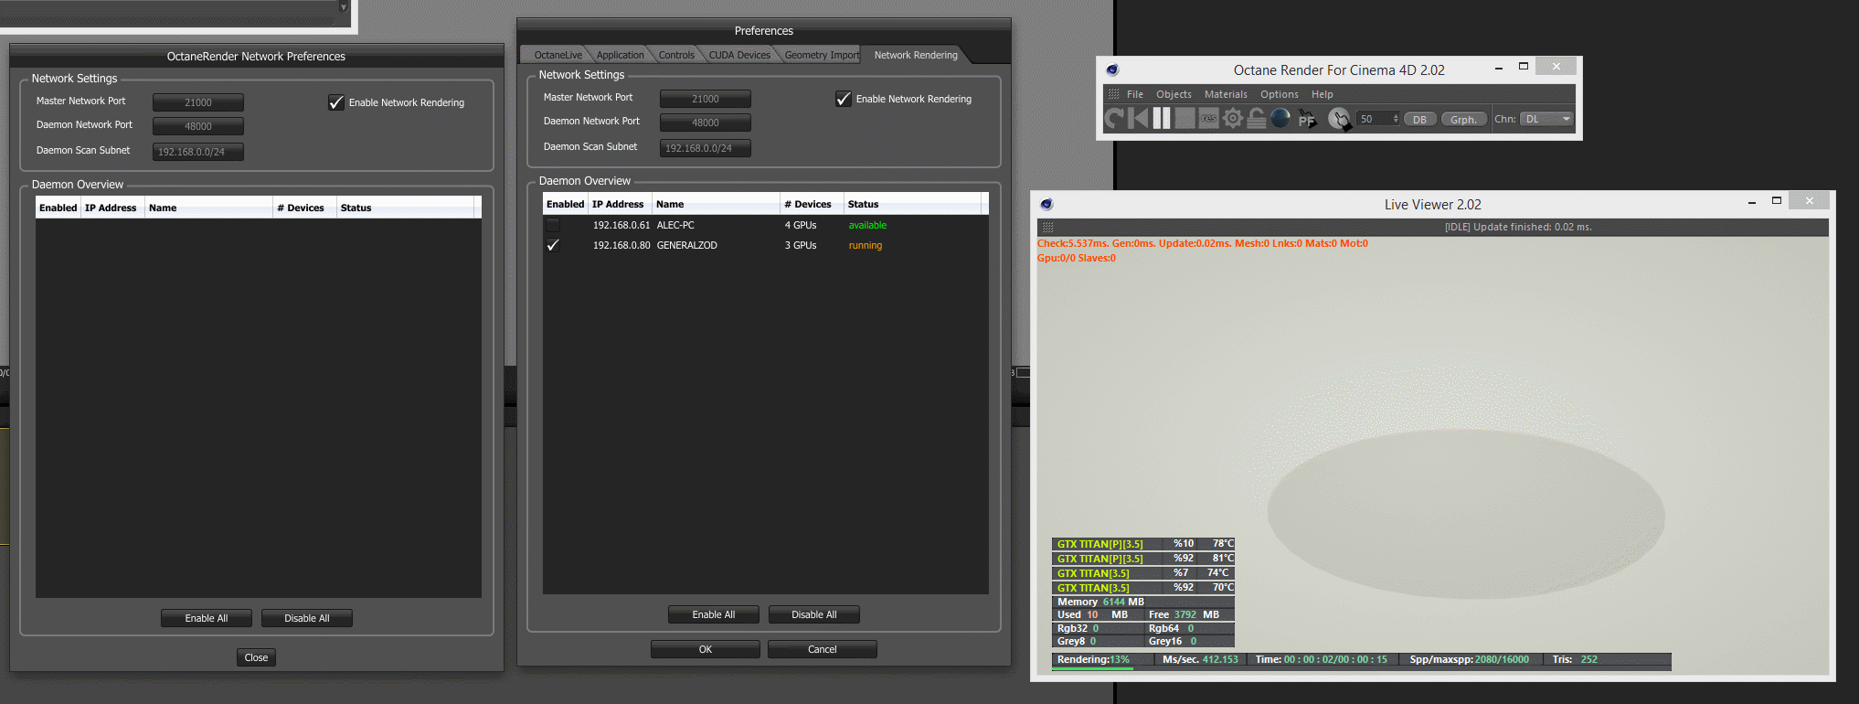Click the 'Spp/maxspp: 2080/16000' status entry
1859x704 pixels.
[1469, 659]
